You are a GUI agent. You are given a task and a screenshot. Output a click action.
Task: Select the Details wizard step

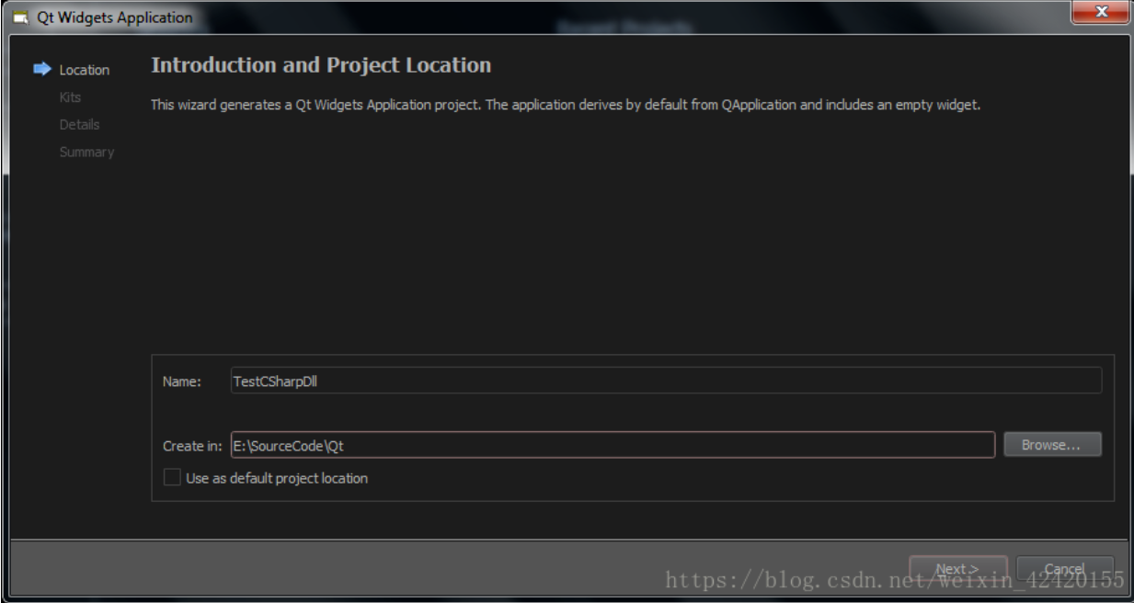[x=80, y=124]
